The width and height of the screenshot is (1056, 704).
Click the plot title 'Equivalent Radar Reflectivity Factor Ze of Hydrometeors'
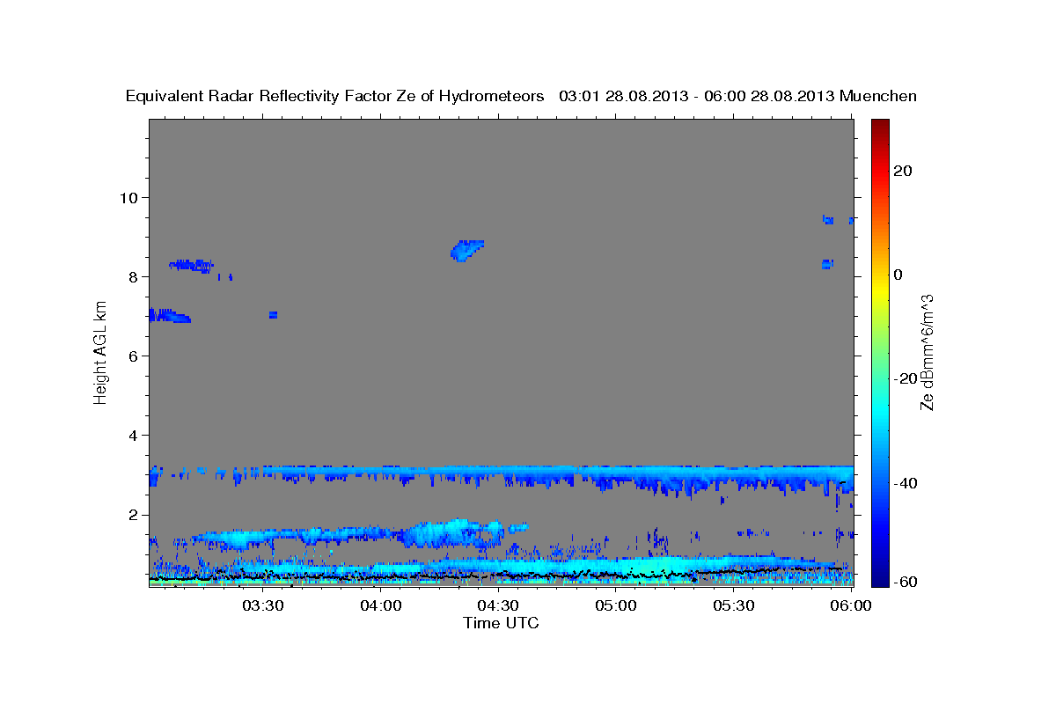tap(335, 97)
